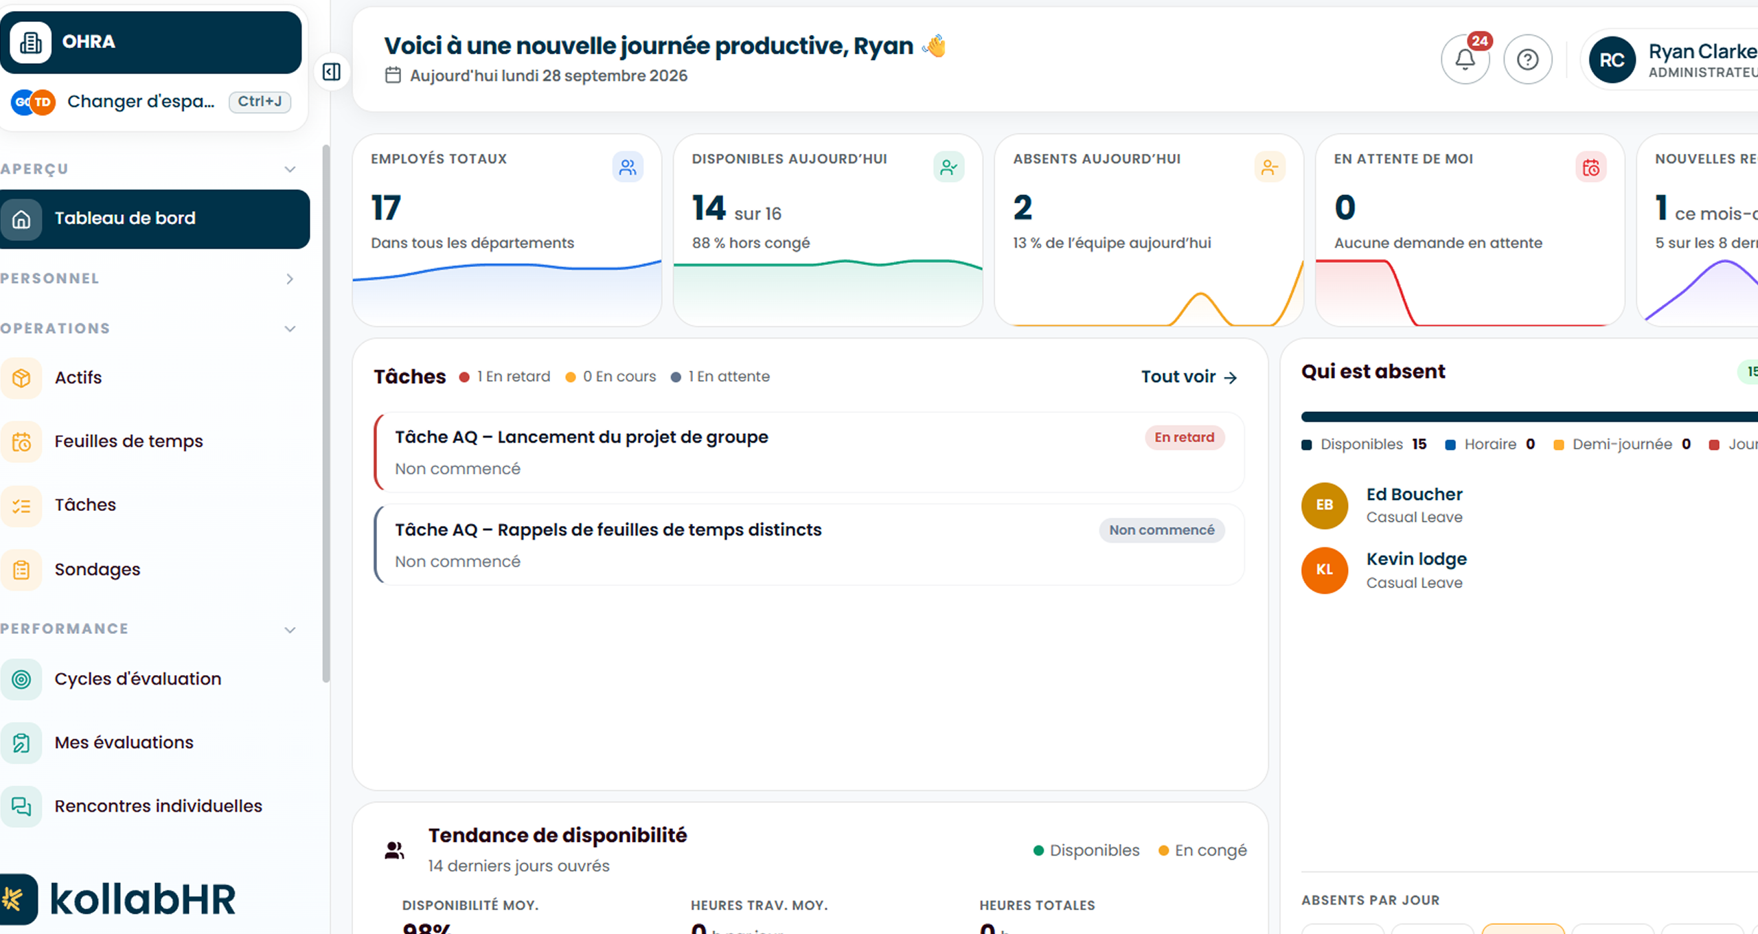Open the notifications bell icon
The height and width of the screenshot is (934, 1758).
(x=1465, y=60)
